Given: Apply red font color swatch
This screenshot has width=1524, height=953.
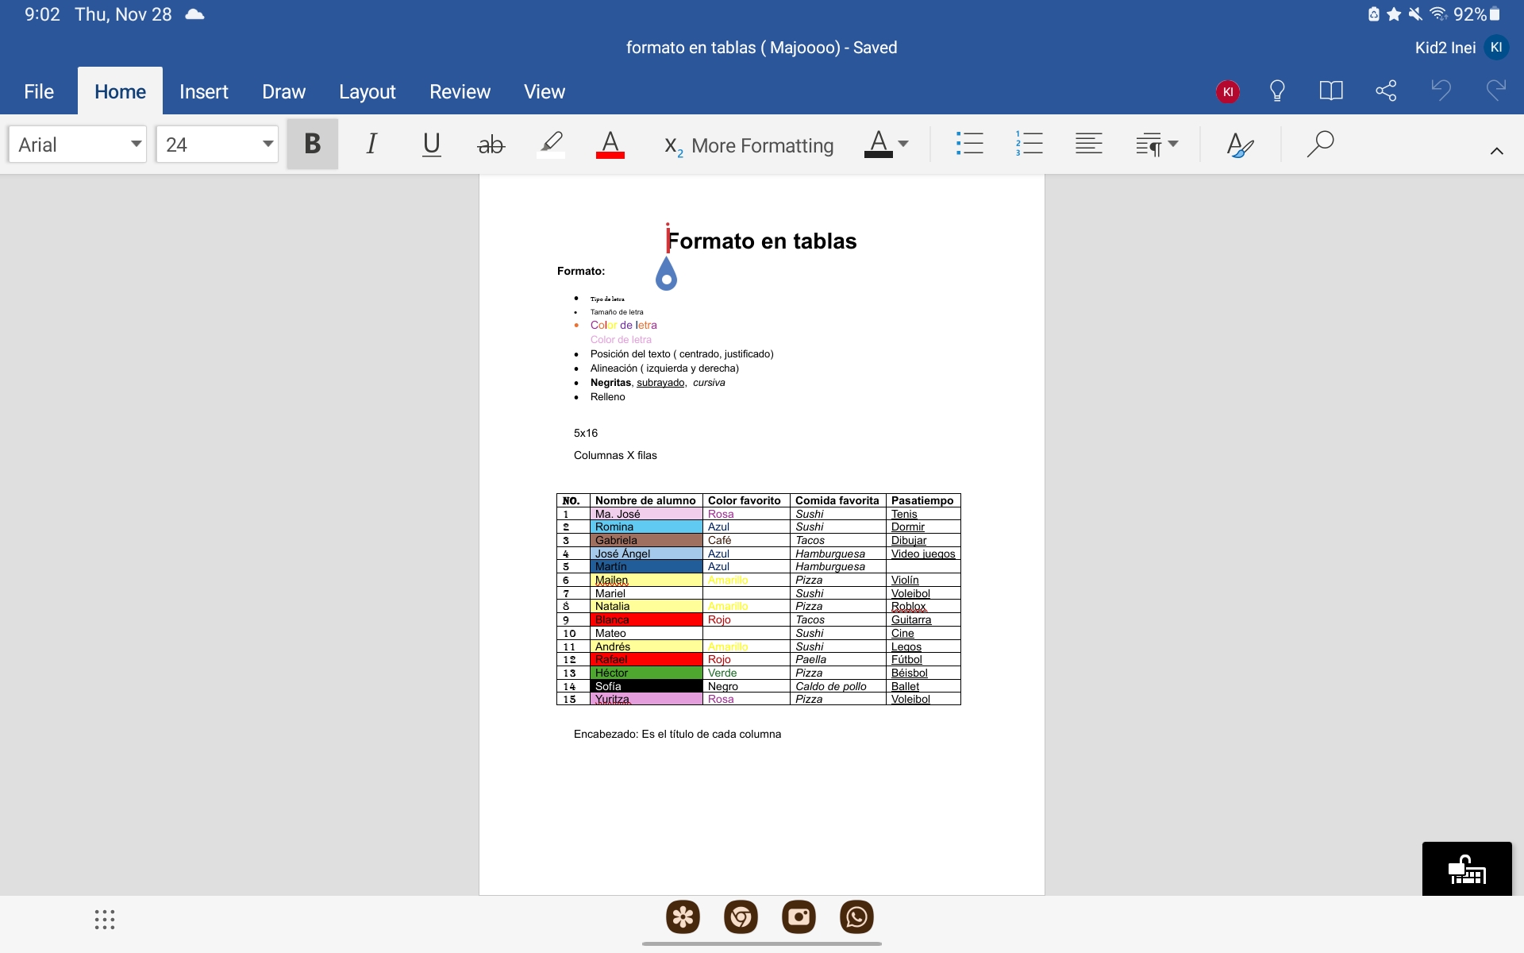Looking at the screenshot, I should [610, 145].
